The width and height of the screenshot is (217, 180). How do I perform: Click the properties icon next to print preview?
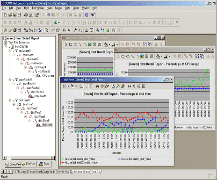coord(37,15)
